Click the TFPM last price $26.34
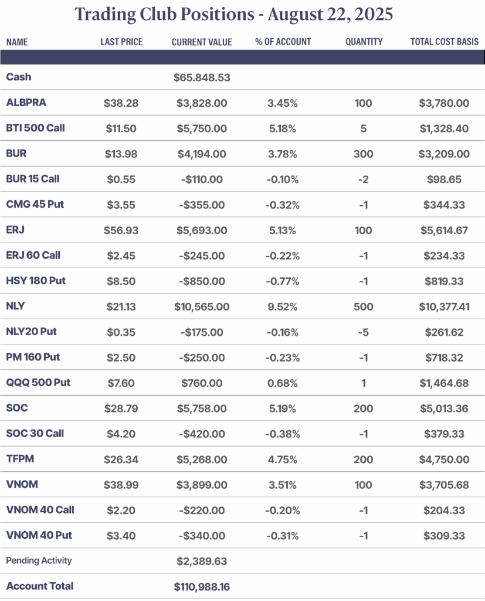This screenshot has height=601, width=485. 121,459
